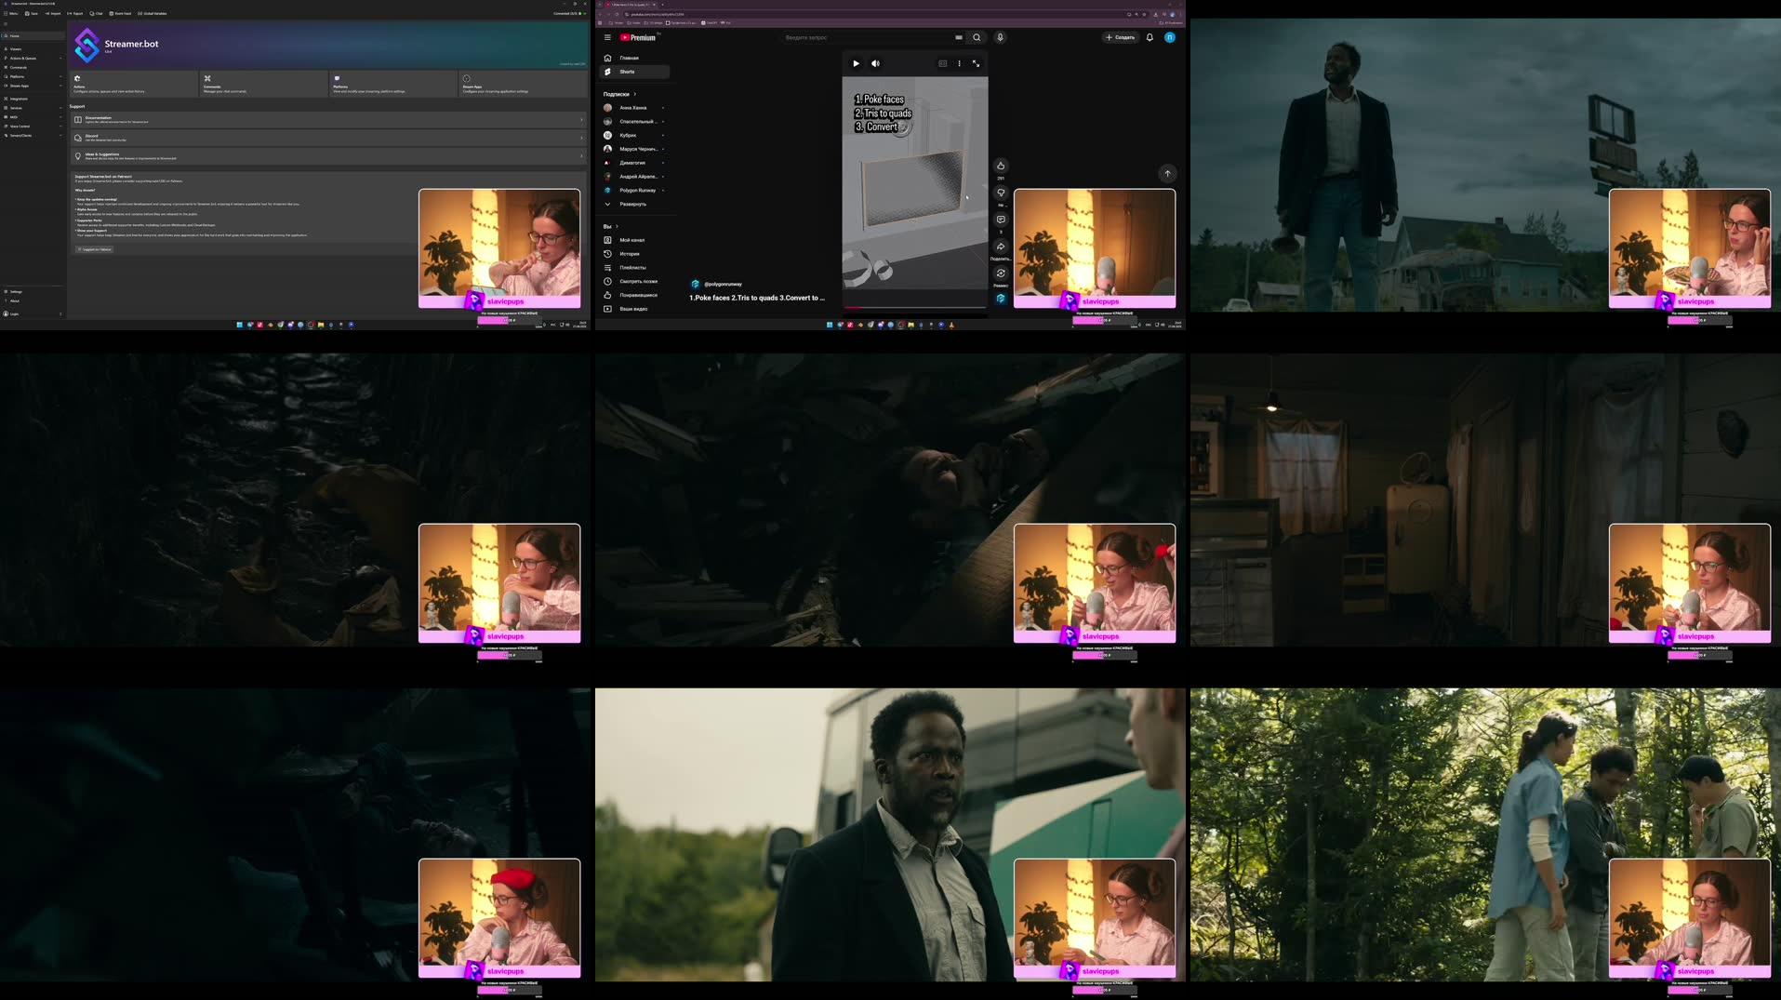Viewport: 1781px width, 1000px height.
Task: Share the Shorts video
Action: click(1001, 247)
